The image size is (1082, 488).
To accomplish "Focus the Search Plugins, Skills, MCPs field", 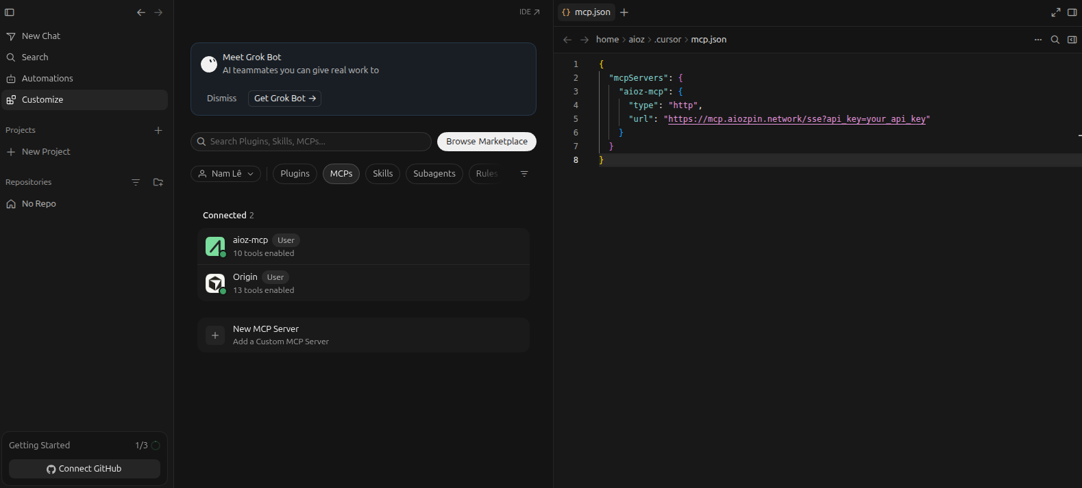I will (x=311, y=142).
